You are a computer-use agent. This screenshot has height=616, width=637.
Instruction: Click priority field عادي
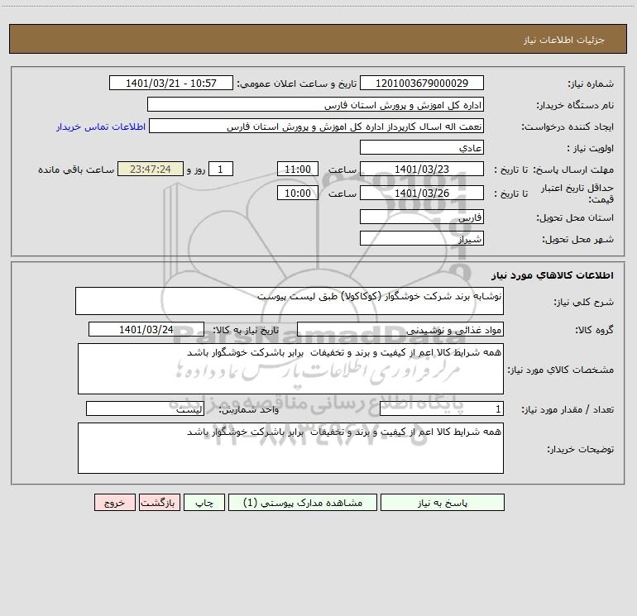tap(422, 147)
